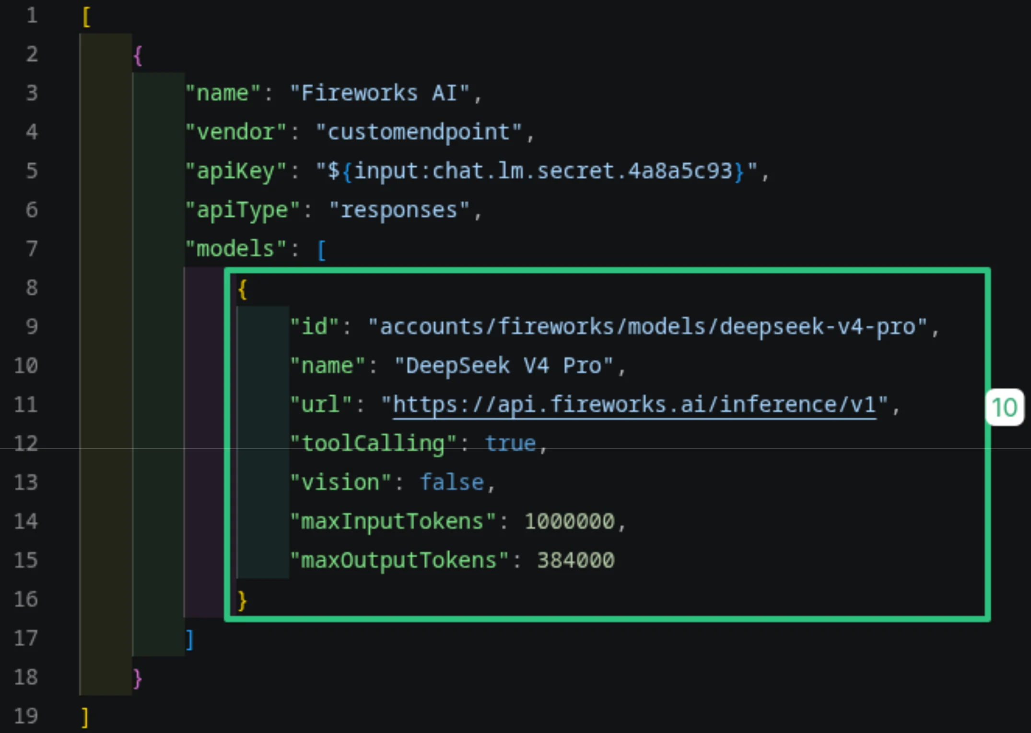Click the "models" key

pyautogui.click(x=235, y=249)
